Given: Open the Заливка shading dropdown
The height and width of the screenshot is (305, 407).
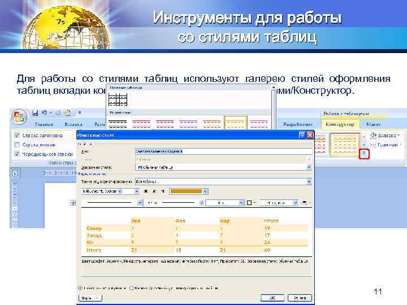Looking at the screenshot, I should click(385, 136).
